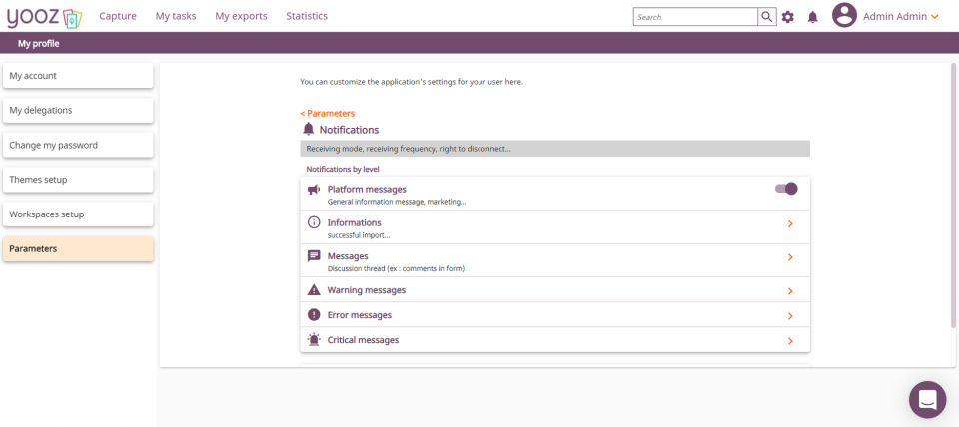The image size is (959, 427).
Task: Open the settings gear icon
Action: click(x=788, y=17)
